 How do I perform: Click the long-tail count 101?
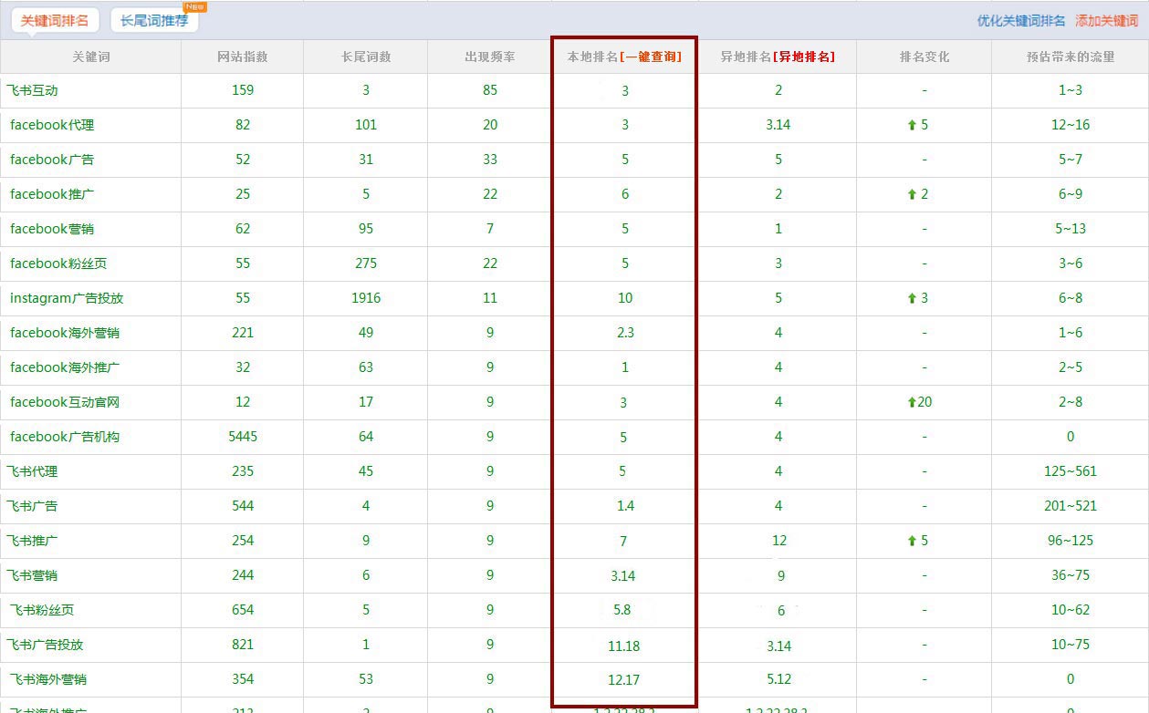[x=366, y=125]
